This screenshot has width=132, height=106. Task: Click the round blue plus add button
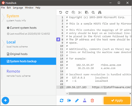5,100
